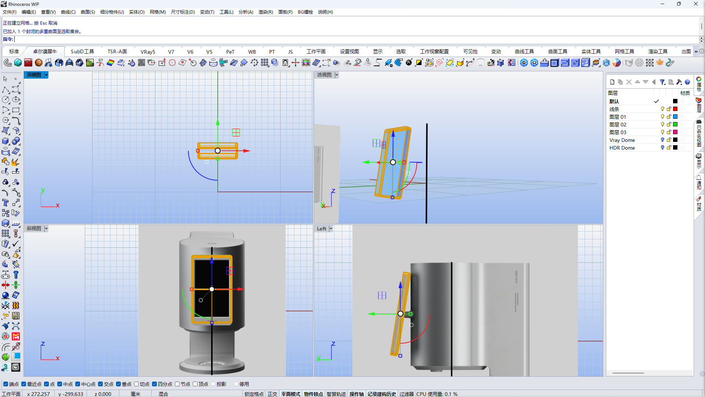Screen dimensions: 705x397
Task: Switch to the VRay5 toolbar tab
Action: click(148, 52)
